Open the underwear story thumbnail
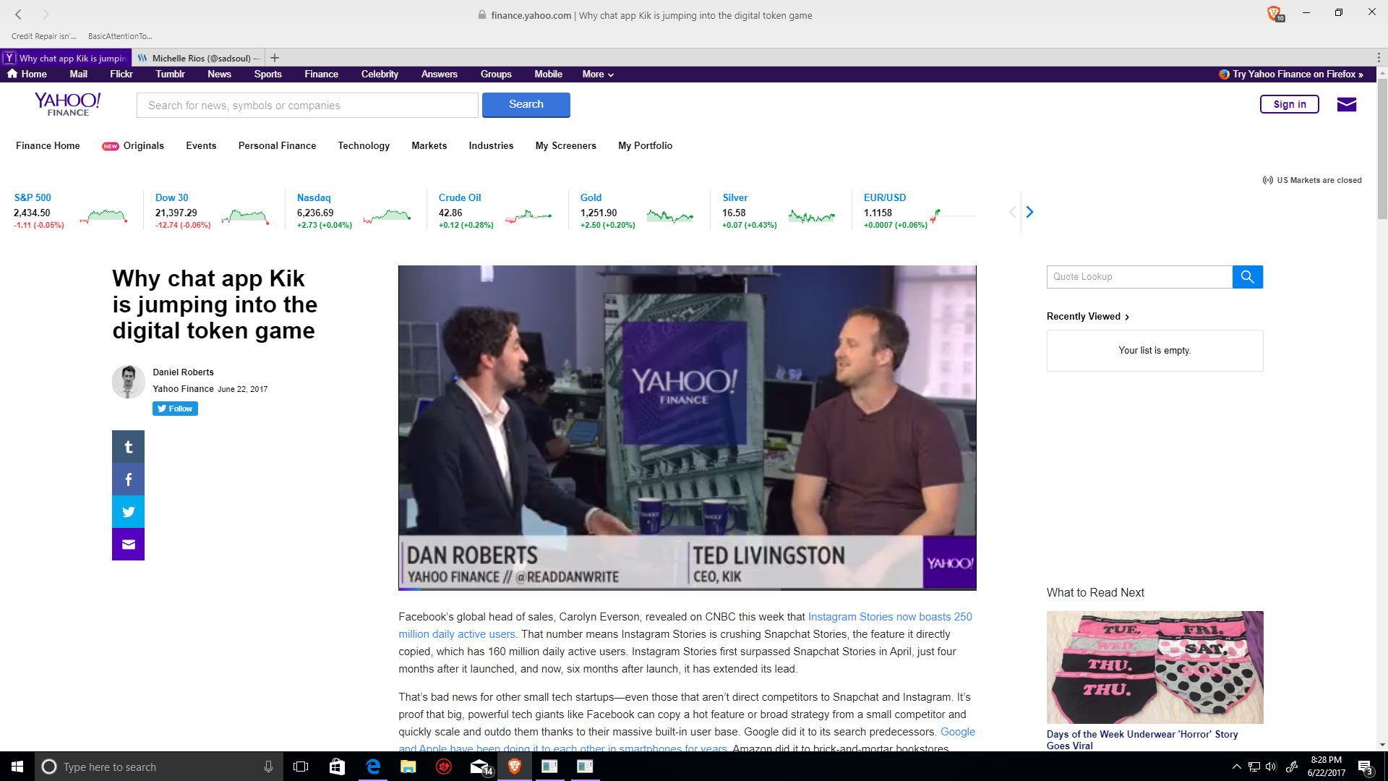The height and width of the screenshot is (781, 1388). 1154,667
